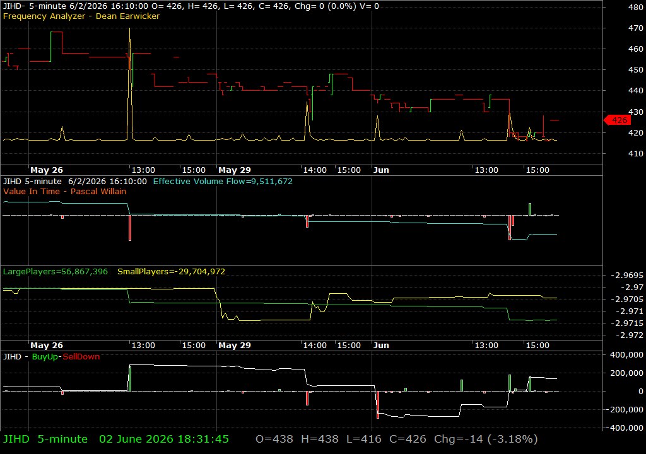Click '14:00' on the top time axis
The width and height of the screenshot is (646, 454).
315,170
